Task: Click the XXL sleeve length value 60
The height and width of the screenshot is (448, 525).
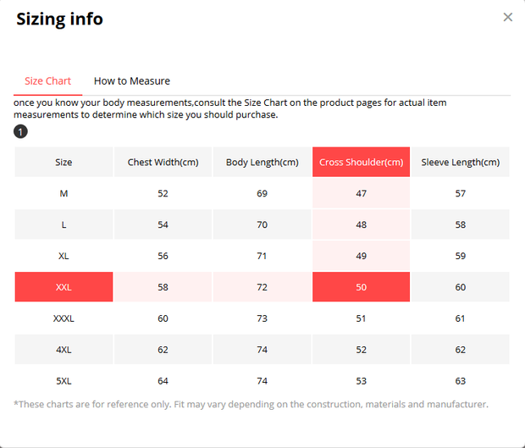Action: coord(460,287)
